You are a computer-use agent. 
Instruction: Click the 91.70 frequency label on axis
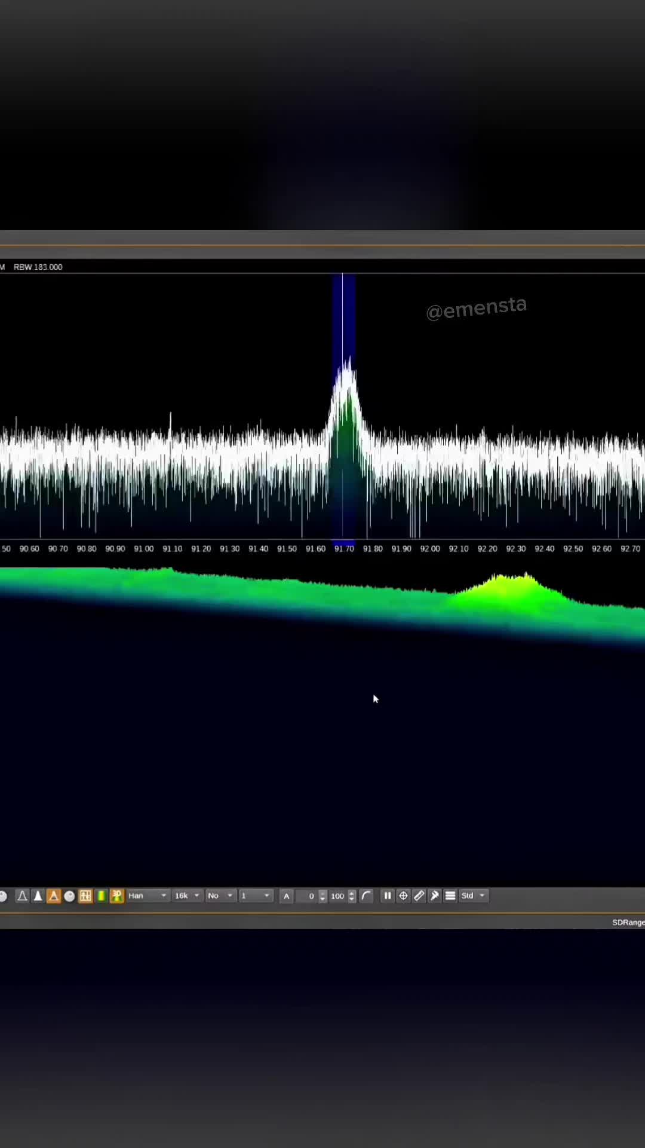tap(344, 549)
